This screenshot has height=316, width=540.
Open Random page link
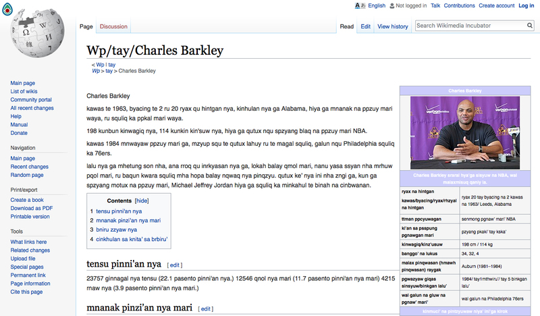click(27, 175)
